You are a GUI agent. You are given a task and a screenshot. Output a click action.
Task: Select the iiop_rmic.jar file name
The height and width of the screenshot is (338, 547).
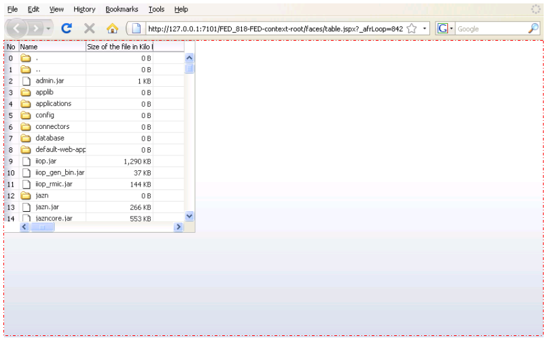[54, 185]
